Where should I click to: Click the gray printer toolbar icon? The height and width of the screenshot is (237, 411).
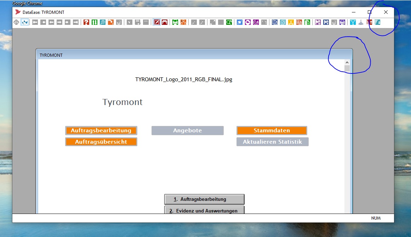click(x=138, y=22)
